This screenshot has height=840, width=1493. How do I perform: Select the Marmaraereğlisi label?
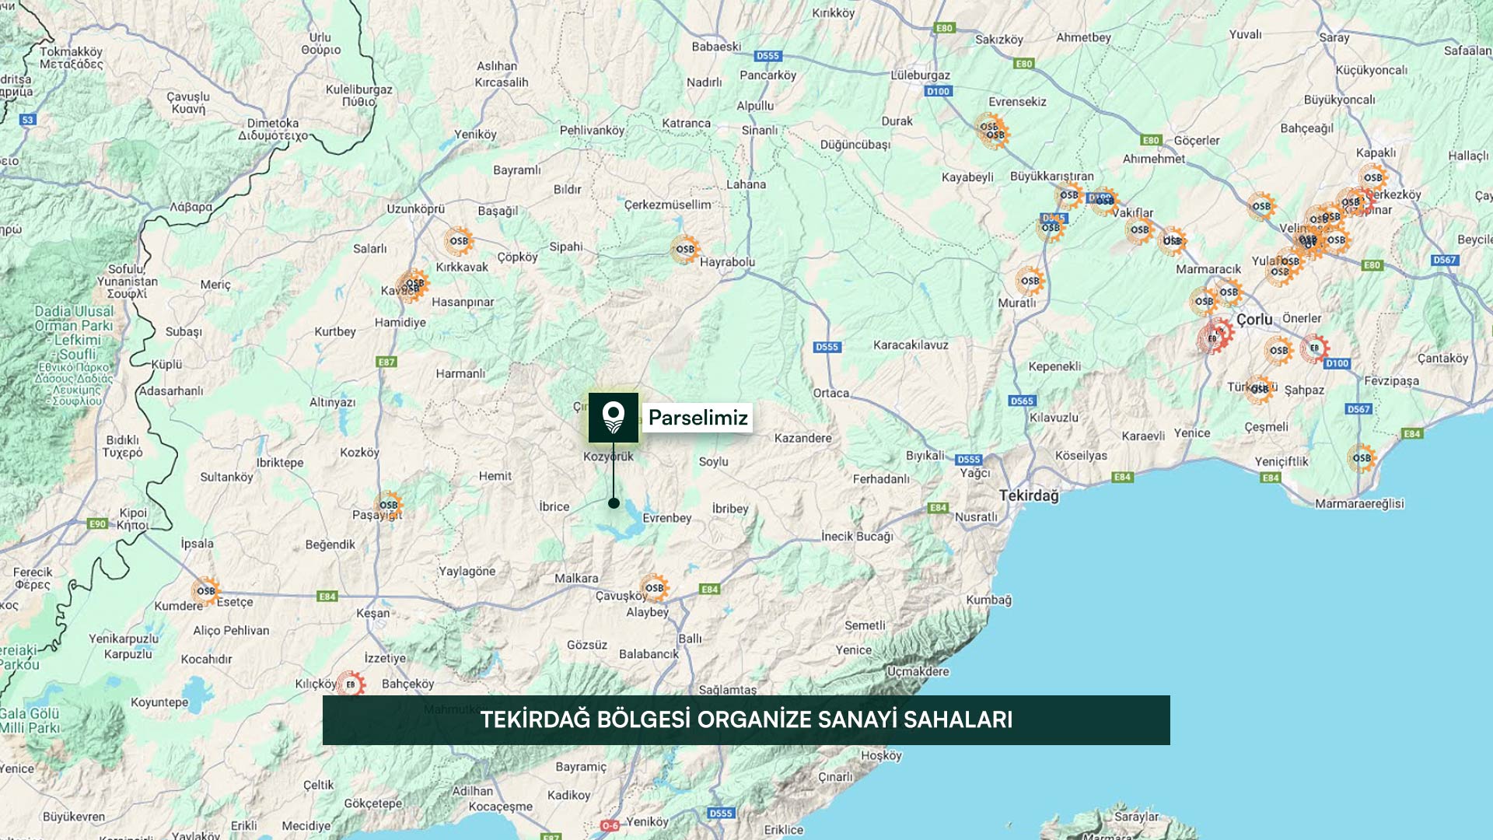point(1359,504)
